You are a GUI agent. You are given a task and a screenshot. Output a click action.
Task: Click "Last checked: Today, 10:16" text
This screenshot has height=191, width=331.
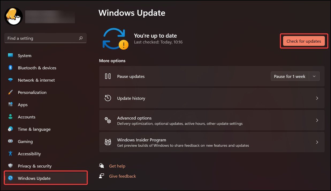158,42
